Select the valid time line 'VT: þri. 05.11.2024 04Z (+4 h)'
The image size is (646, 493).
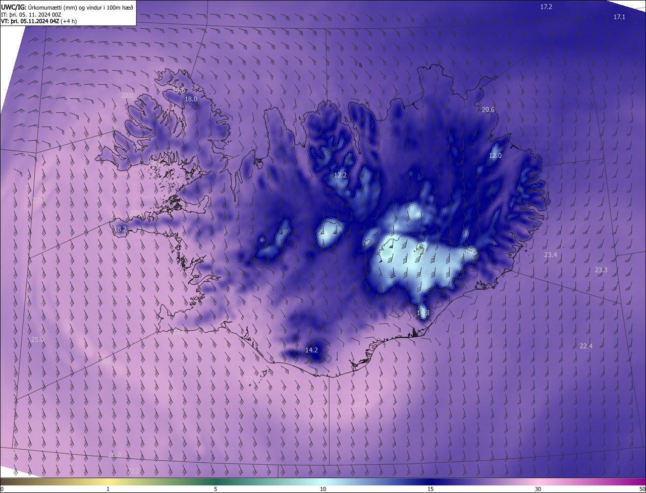[39, 21]
